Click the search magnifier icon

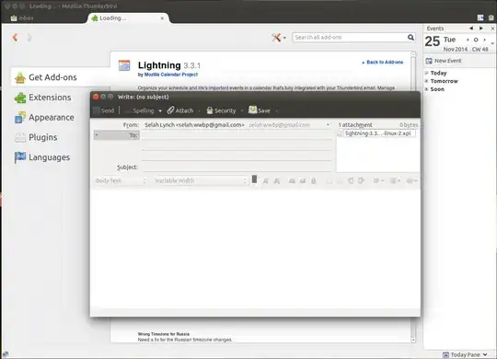click(410, 38)
